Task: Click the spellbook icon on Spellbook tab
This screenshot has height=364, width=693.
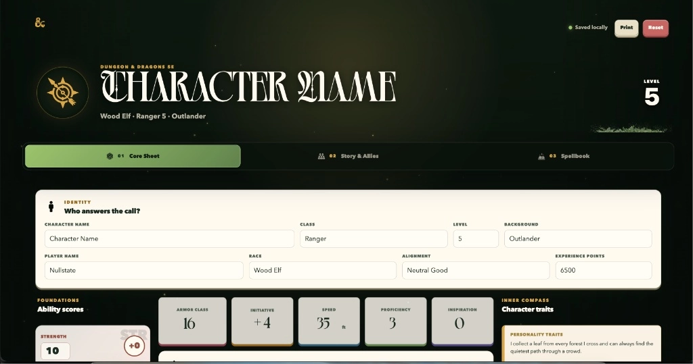Action: (x=541, y=156)
